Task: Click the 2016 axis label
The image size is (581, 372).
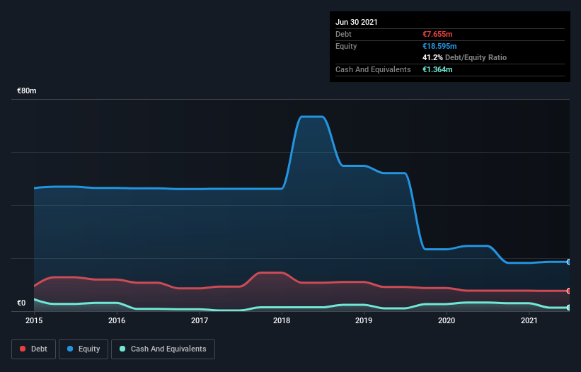Action: [117, 320]
